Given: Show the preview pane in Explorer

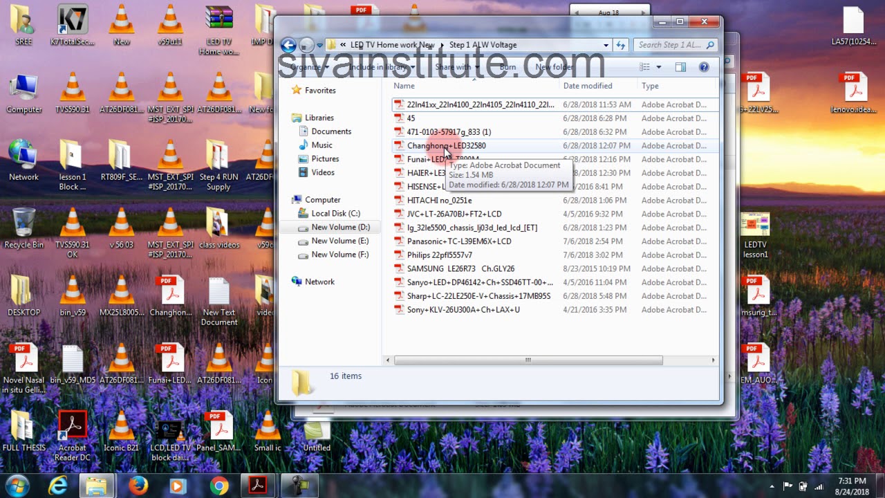Looking at the screenshot, I should (x=680, y=67).
